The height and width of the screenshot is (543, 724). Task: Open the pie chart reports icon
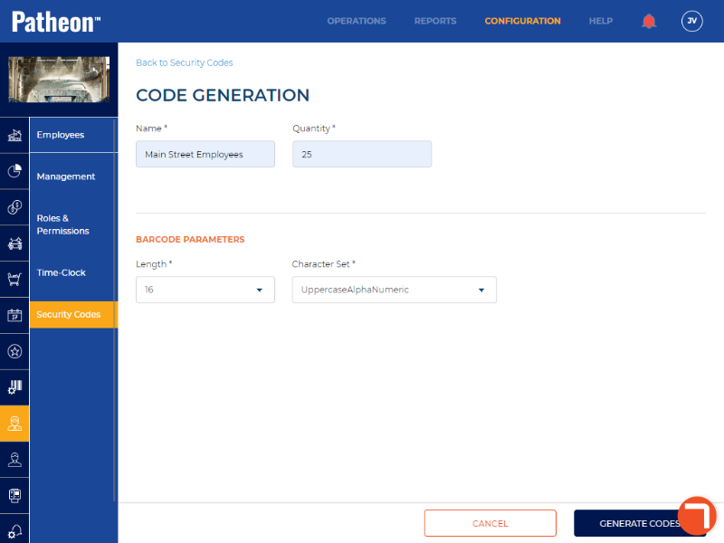pos(14,171)
